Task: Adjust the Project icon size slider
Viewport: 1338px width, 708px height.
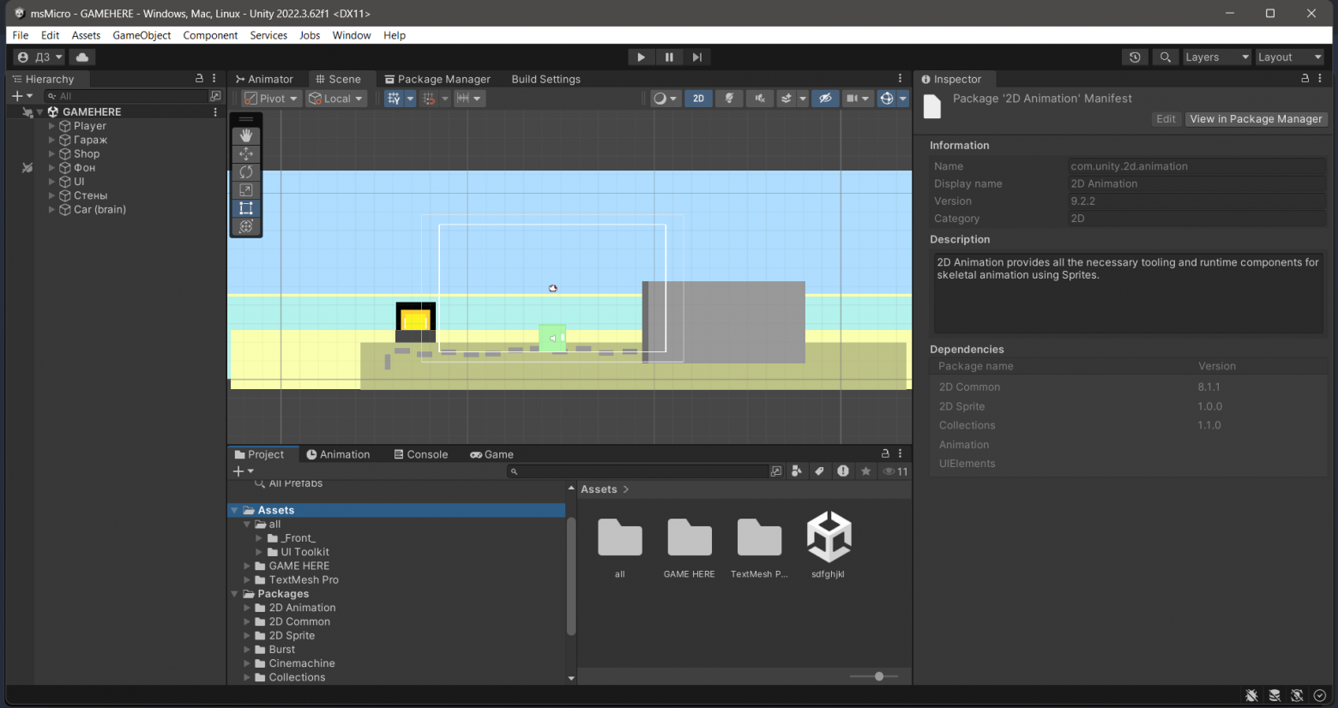Action: (x=874, y=676)
